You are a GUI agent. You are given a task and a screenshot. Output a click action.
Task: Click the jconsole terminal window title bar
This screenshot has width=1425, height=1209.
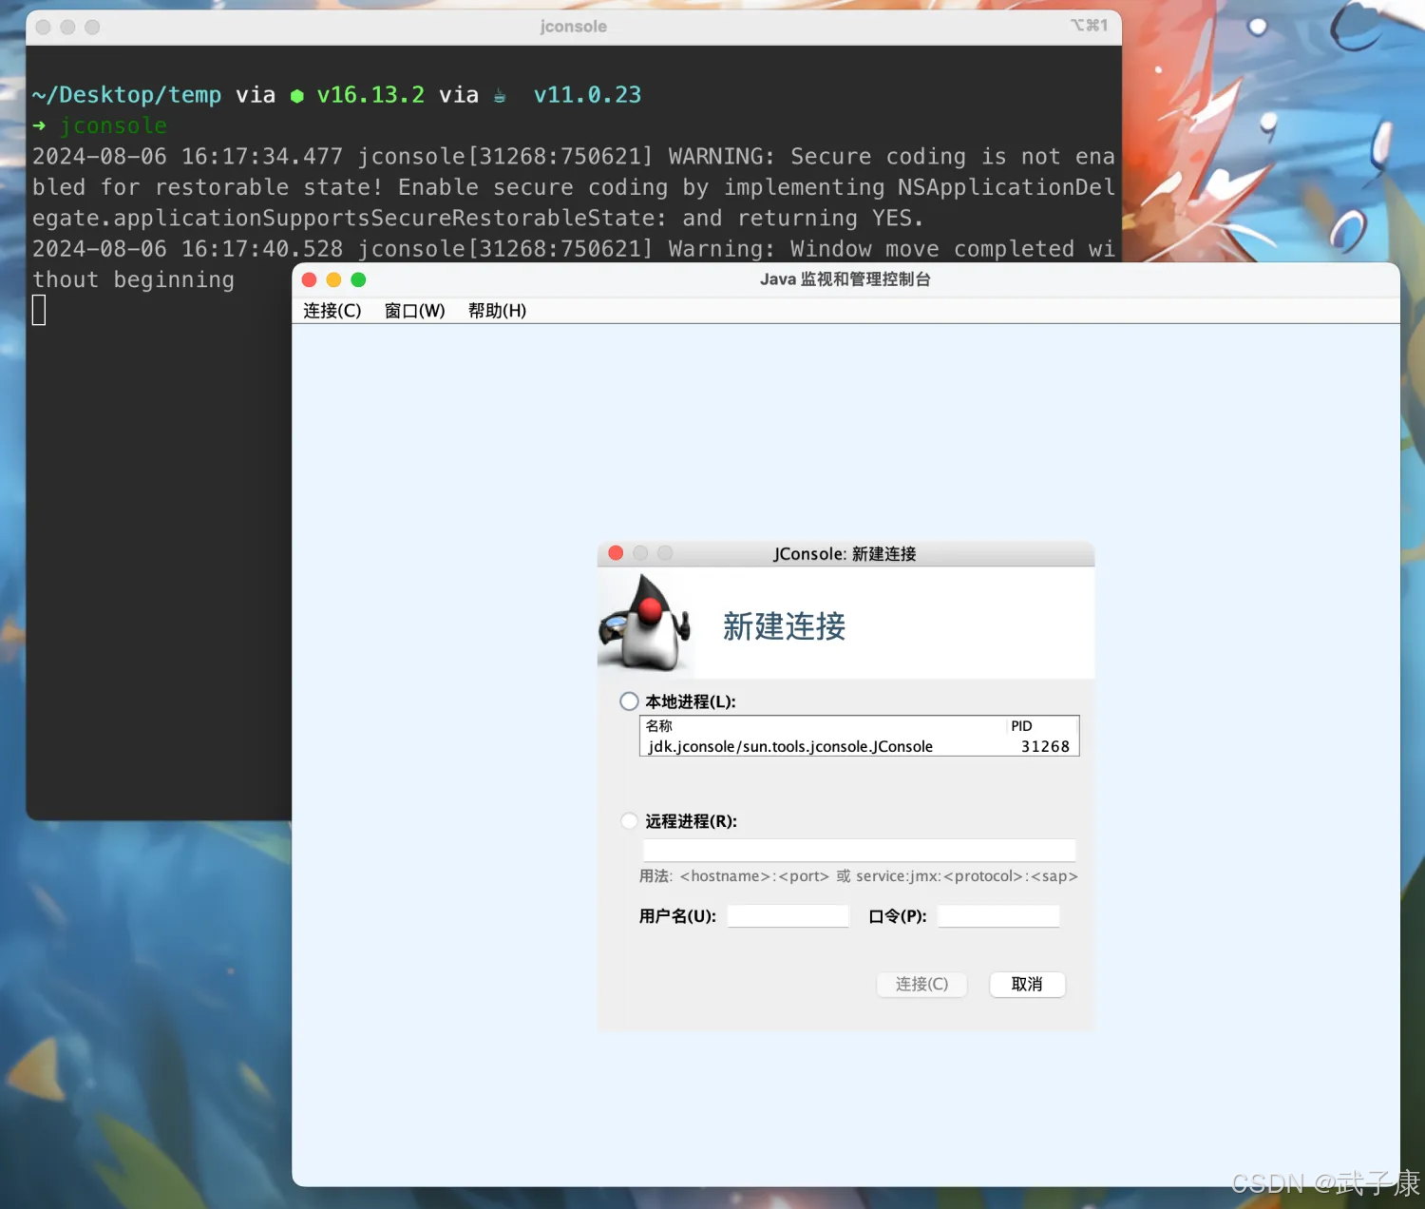tap(573, 27)
